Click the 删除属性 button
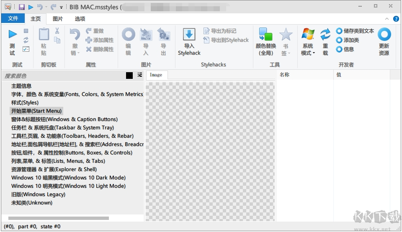Image resolution: width=402 pixels, height=232 pixels. coord(100,49)
